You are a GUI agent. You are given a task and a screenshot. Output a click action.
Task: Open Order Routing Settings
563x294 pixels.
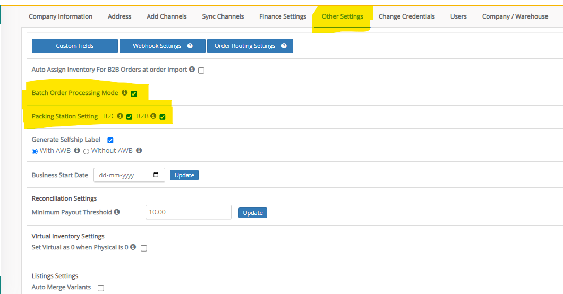click(x=250, y=46)
